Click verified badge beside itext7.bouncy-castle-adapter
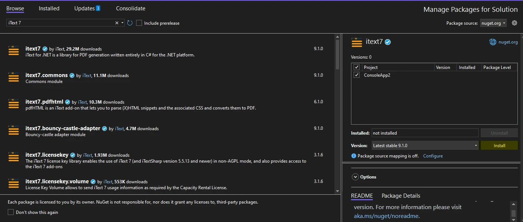Image resolution: width=523 pixels, height=222 pixels. click(x=105, y=128)
